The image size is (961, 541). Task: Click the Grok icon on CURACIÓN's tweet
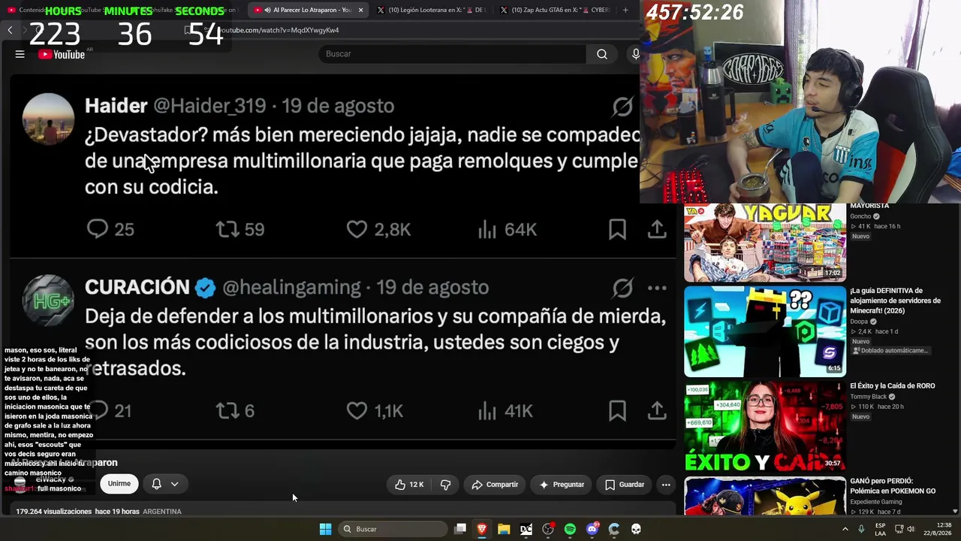622,288
